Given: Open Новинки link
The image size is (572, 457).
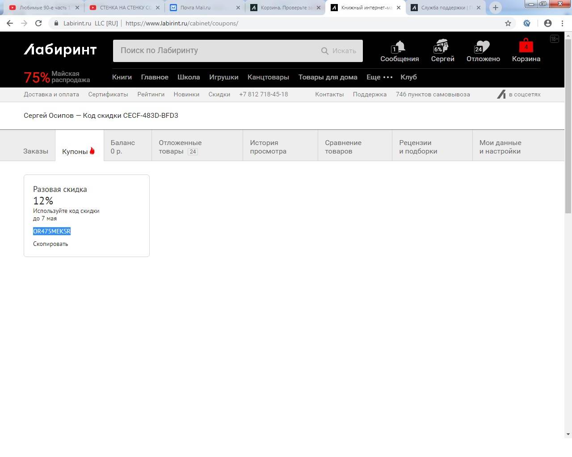Looking at the screenshot, I should [186, 94].
